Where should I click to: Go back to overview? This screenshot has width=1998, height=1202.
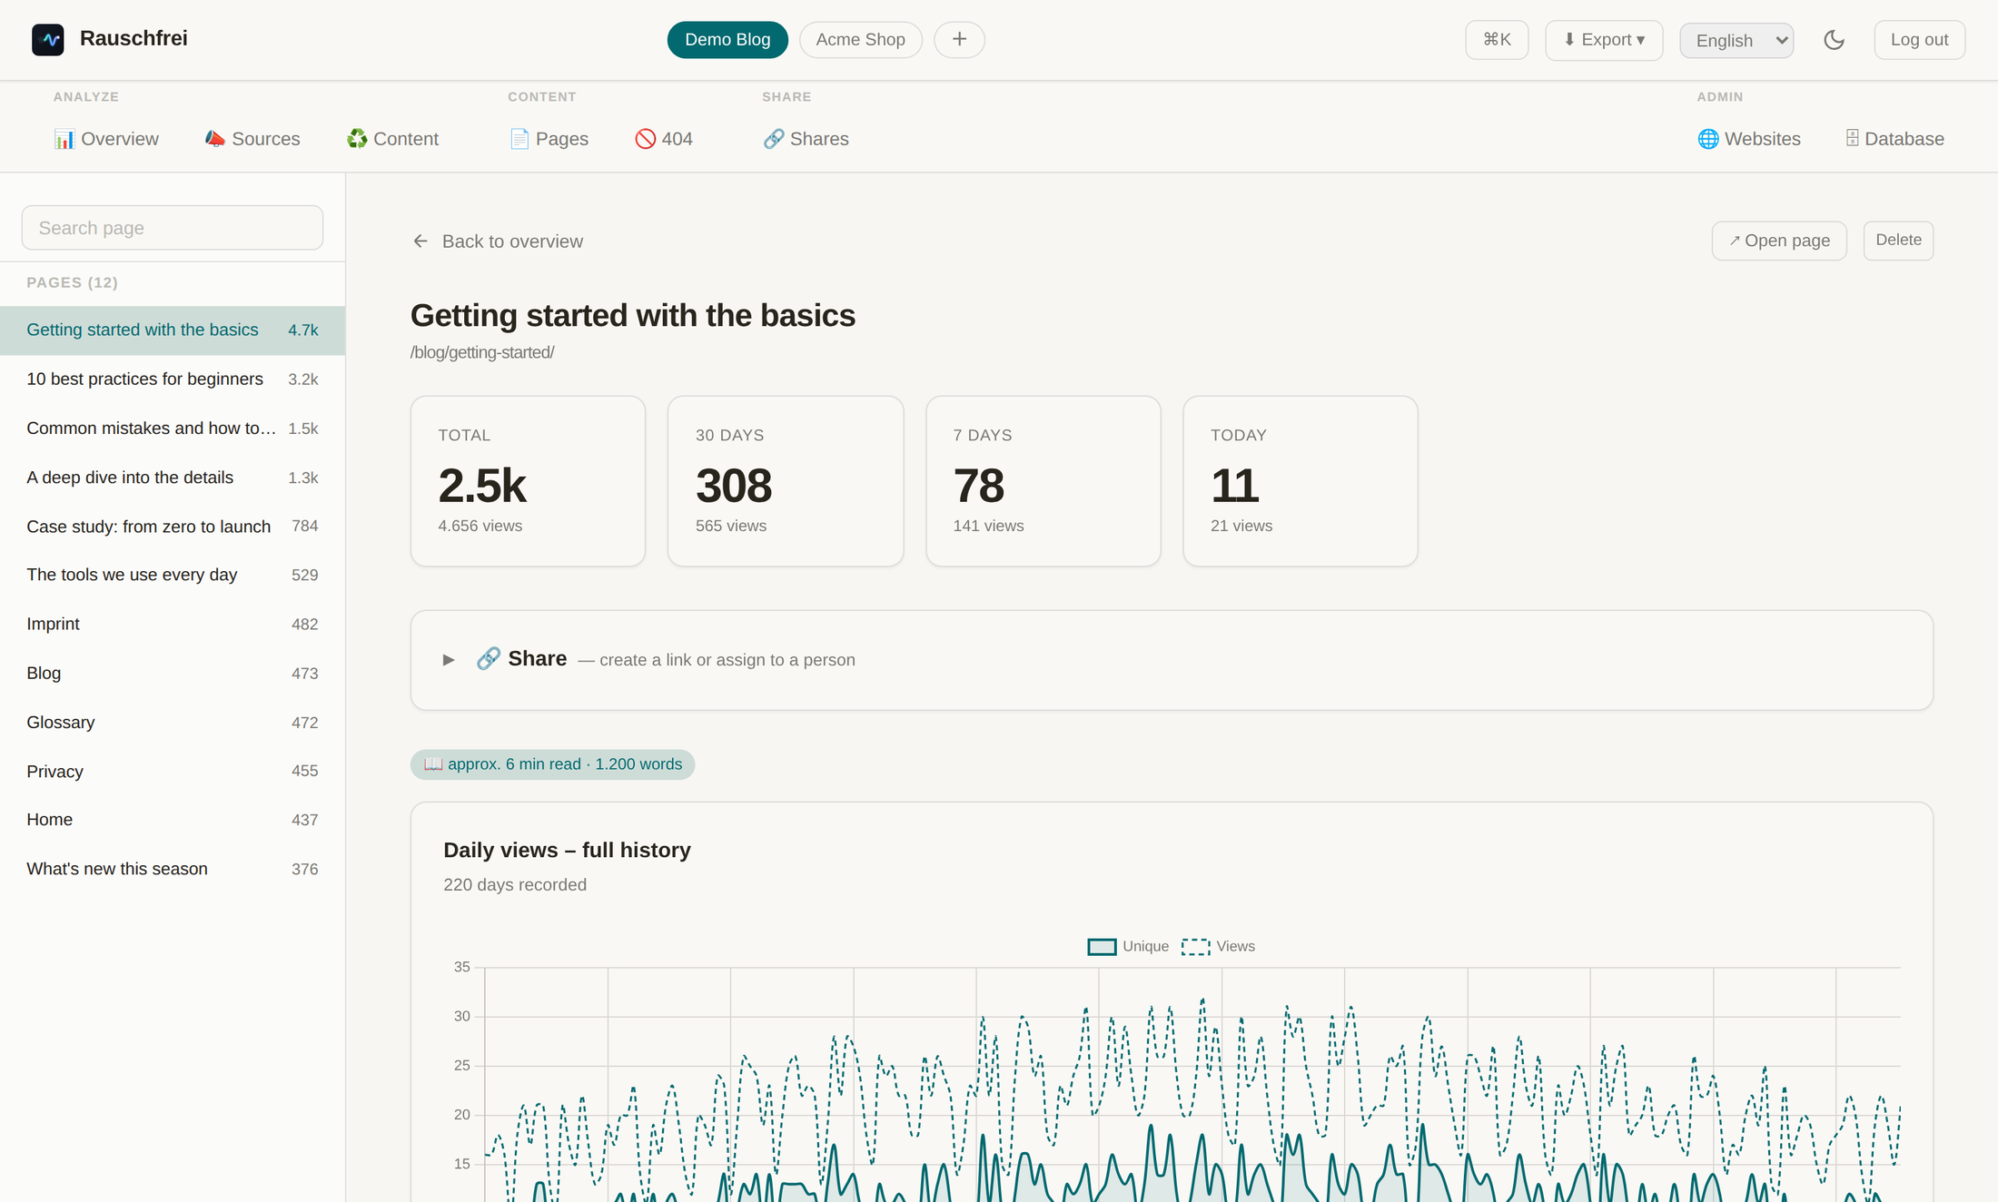[x=497, y=241]
